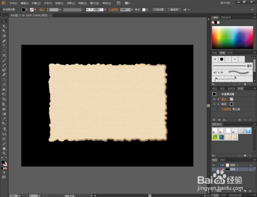This screenshot has height=197, width=257.
Task: Toggle visibility of stroke 描边 in Appearance panel
Action: coord(214,99)
